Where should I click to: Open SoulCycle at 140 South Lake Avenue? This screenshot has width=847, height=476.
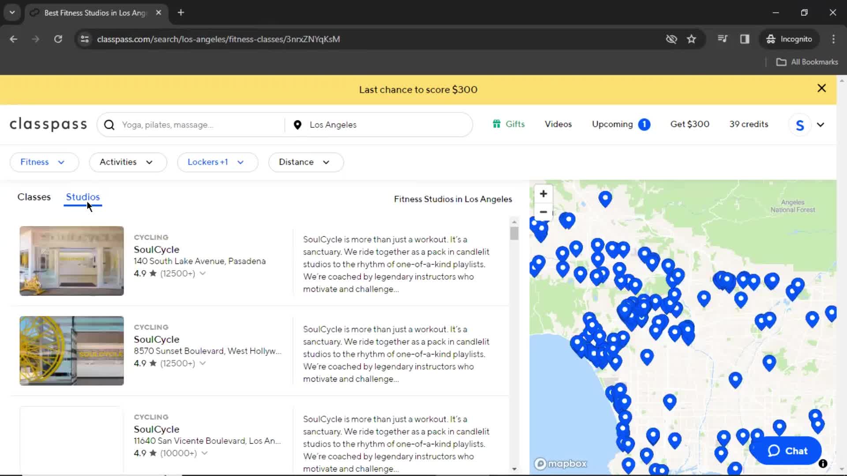tap(157, 249)
